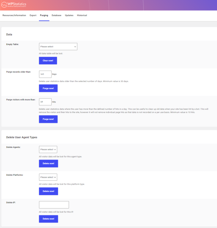Expand the Delete Platforms dropdown
Screen dimensions: 217x228
click(x=48, y=177)
